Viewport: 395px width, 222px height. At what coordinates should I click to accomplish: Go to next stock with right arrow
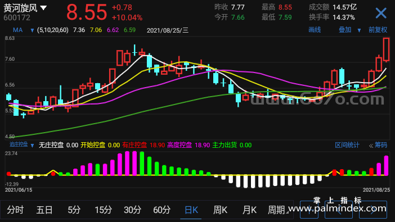[x=373, y=210]
